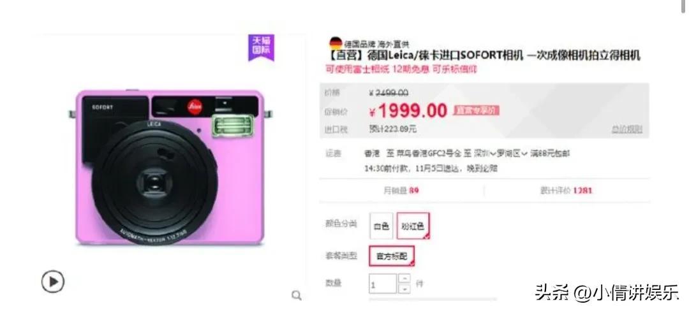Click the red 1999.00 promo price

pos(408,110)
